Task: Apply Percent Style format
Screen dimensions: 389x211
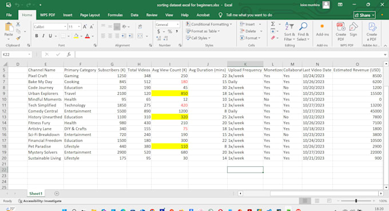Action: pyautogui.click(x=170, y=31)
